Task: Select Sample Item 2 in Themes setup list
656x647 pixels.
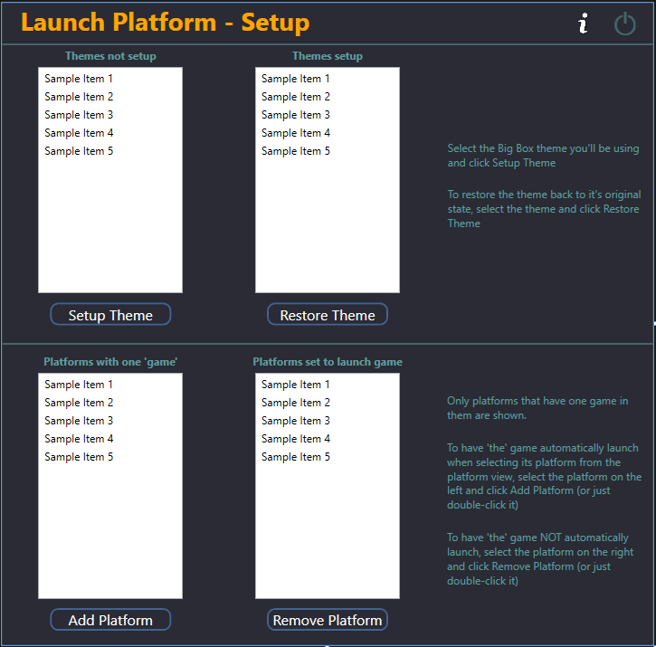Action: (x=296, y=97)
